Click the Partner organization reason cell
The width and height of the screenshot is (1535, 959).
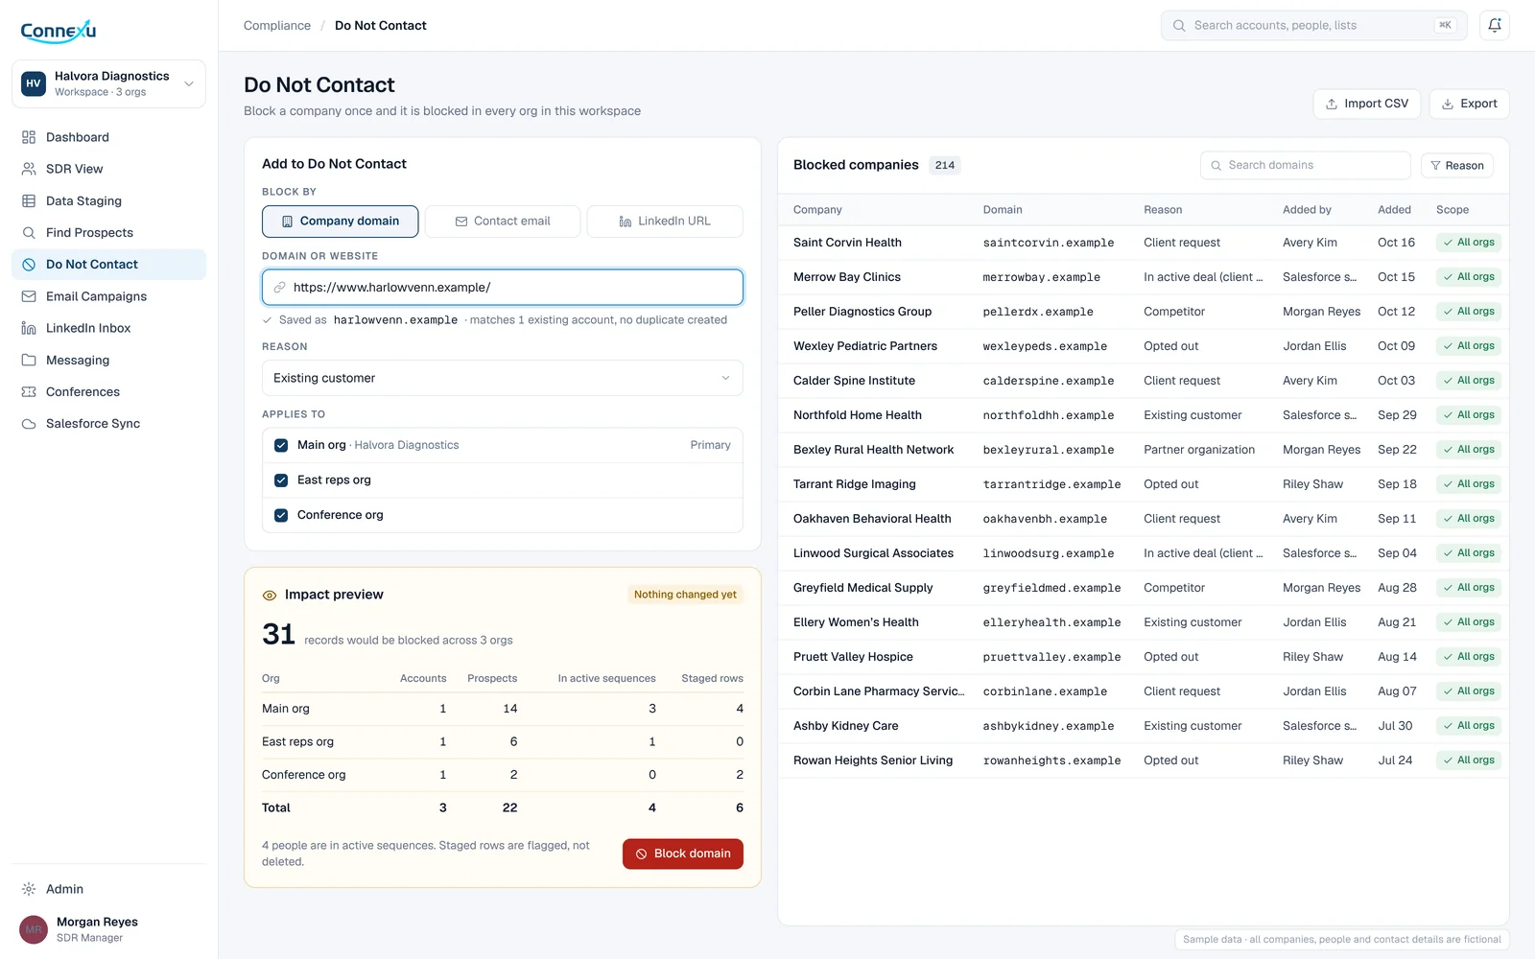pyautogui.click(x=1199, y=450)
